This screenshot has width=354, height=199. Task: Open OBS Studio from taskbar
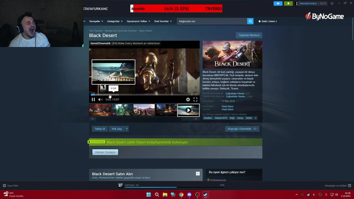197,195
